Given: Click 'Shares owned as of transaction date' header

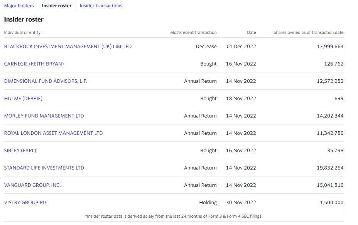Looking at the screenshot, I should pyautogui.click(x=309, y=32).
